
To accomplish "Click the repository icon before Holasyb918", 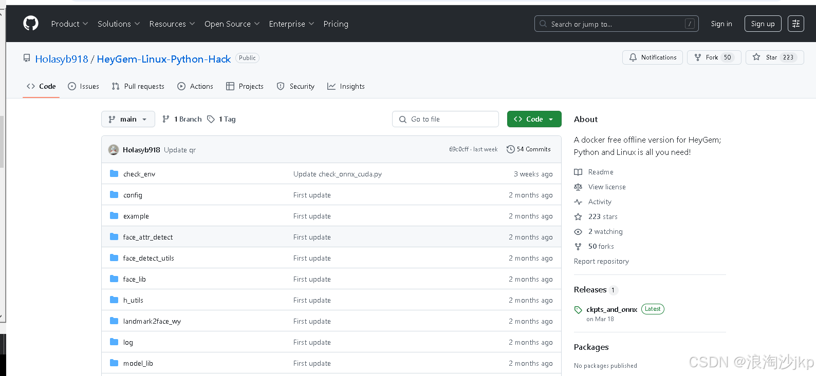I will click(x=27, y=58).
